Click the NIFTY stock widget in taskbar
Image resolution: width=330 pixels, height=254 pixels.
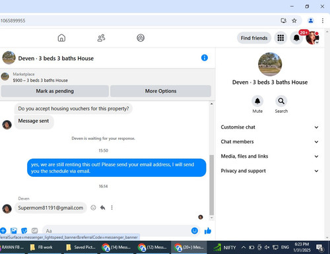(x=224, y=247)
